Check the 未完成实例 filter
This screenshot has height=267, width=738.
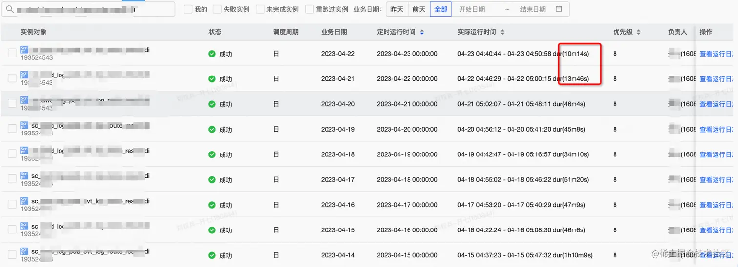coord(260,9)
